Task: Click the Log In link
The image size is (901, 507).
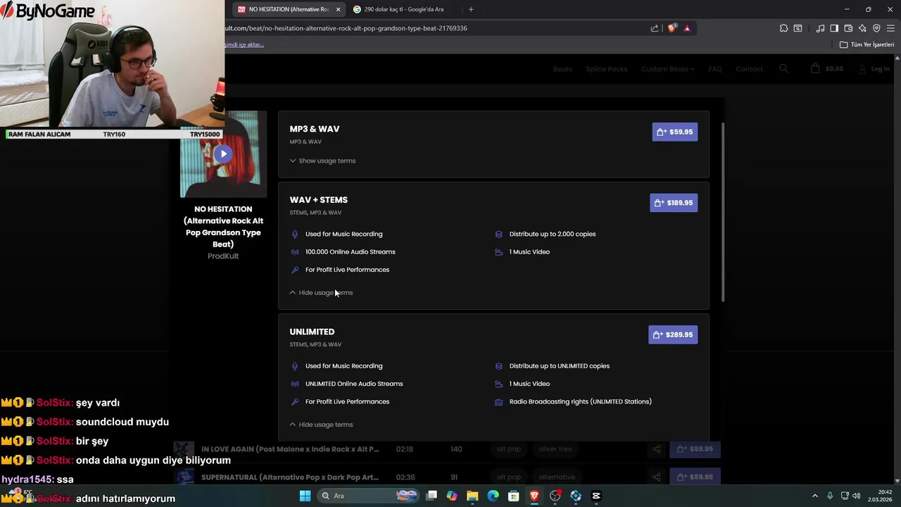Action: (x=875, y=69)
